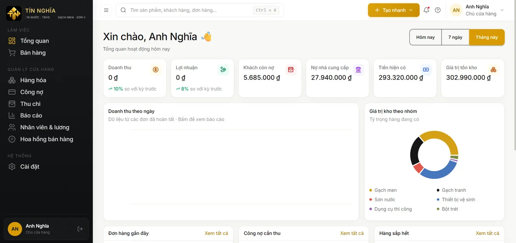Select the Tháng này period
516x243 pixels.
click(487, 37)
